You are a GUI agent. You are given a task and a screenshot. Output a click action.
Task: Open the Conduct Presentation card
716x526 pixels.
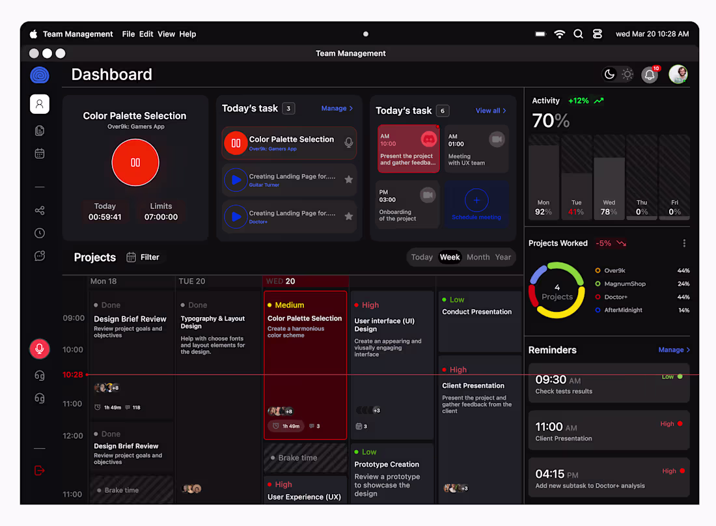[480, 322]
